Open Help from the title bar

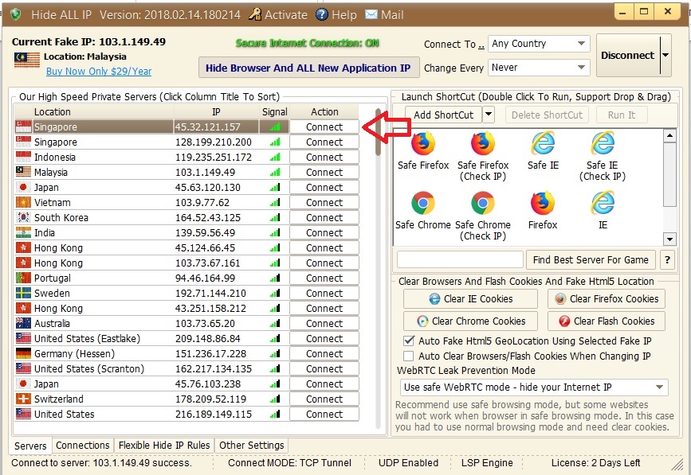pos(336,14)
